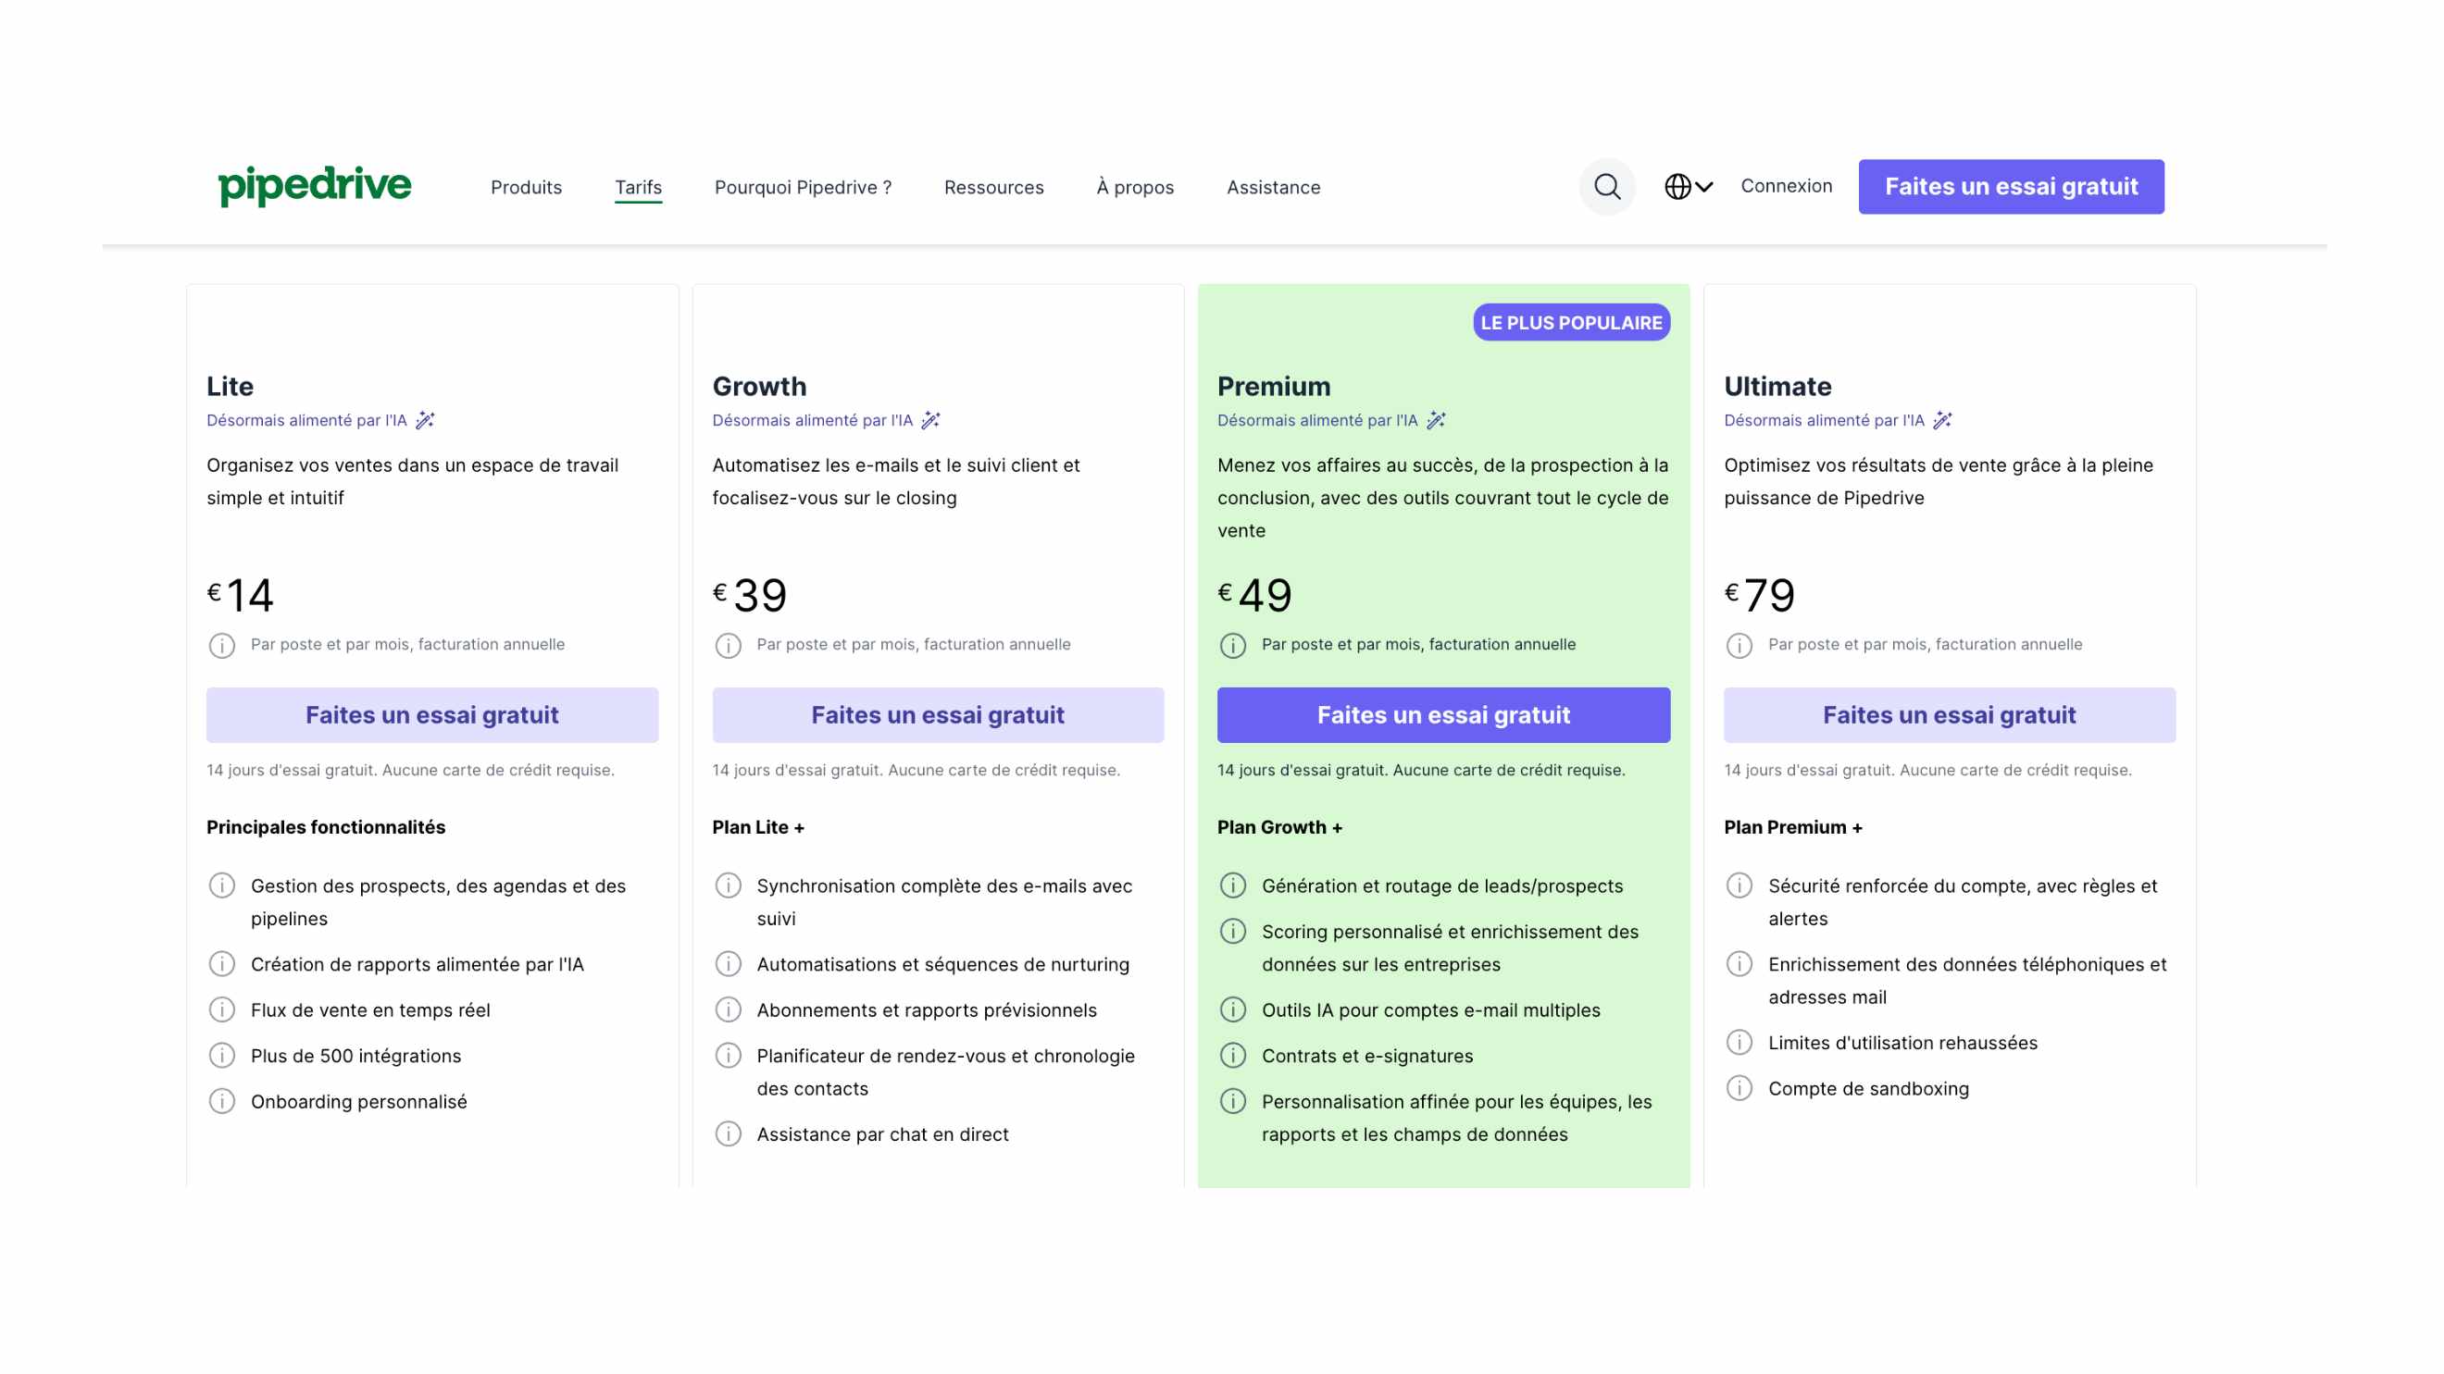The height and width of the screenshot is (1374, 2444).
Task: Click info icon for Assistance par chat en direct
Action: coord(728,1134)
